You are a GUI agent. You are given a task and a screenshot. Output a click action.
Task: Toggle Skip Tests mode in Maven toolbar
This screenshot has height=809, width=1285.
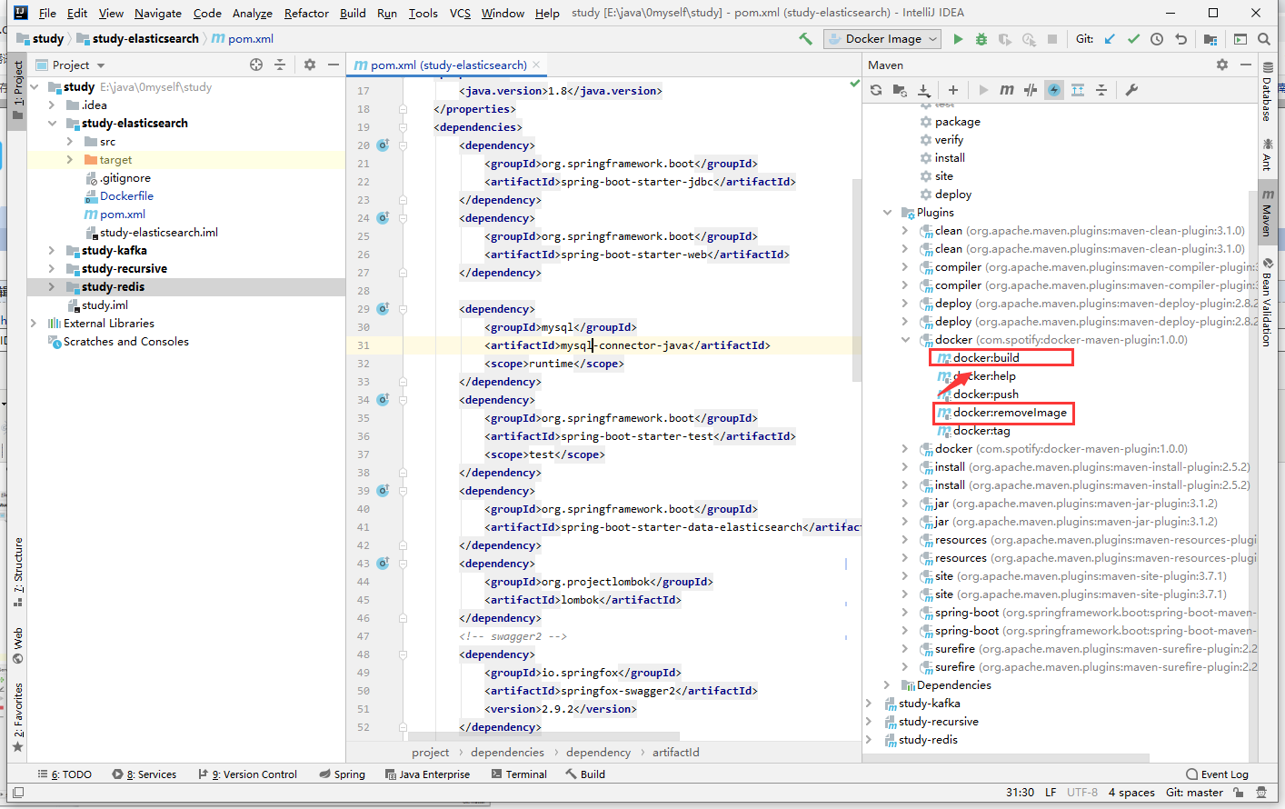[x=1054, y=90]
